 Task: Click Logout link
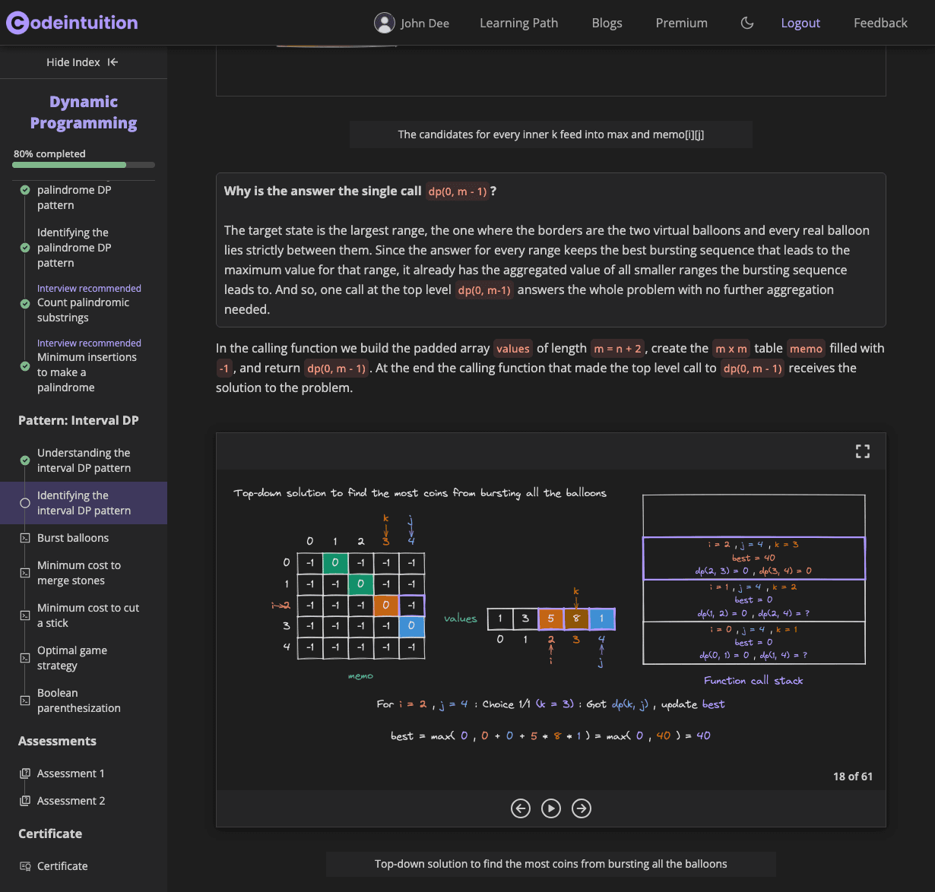click(800, 23)
